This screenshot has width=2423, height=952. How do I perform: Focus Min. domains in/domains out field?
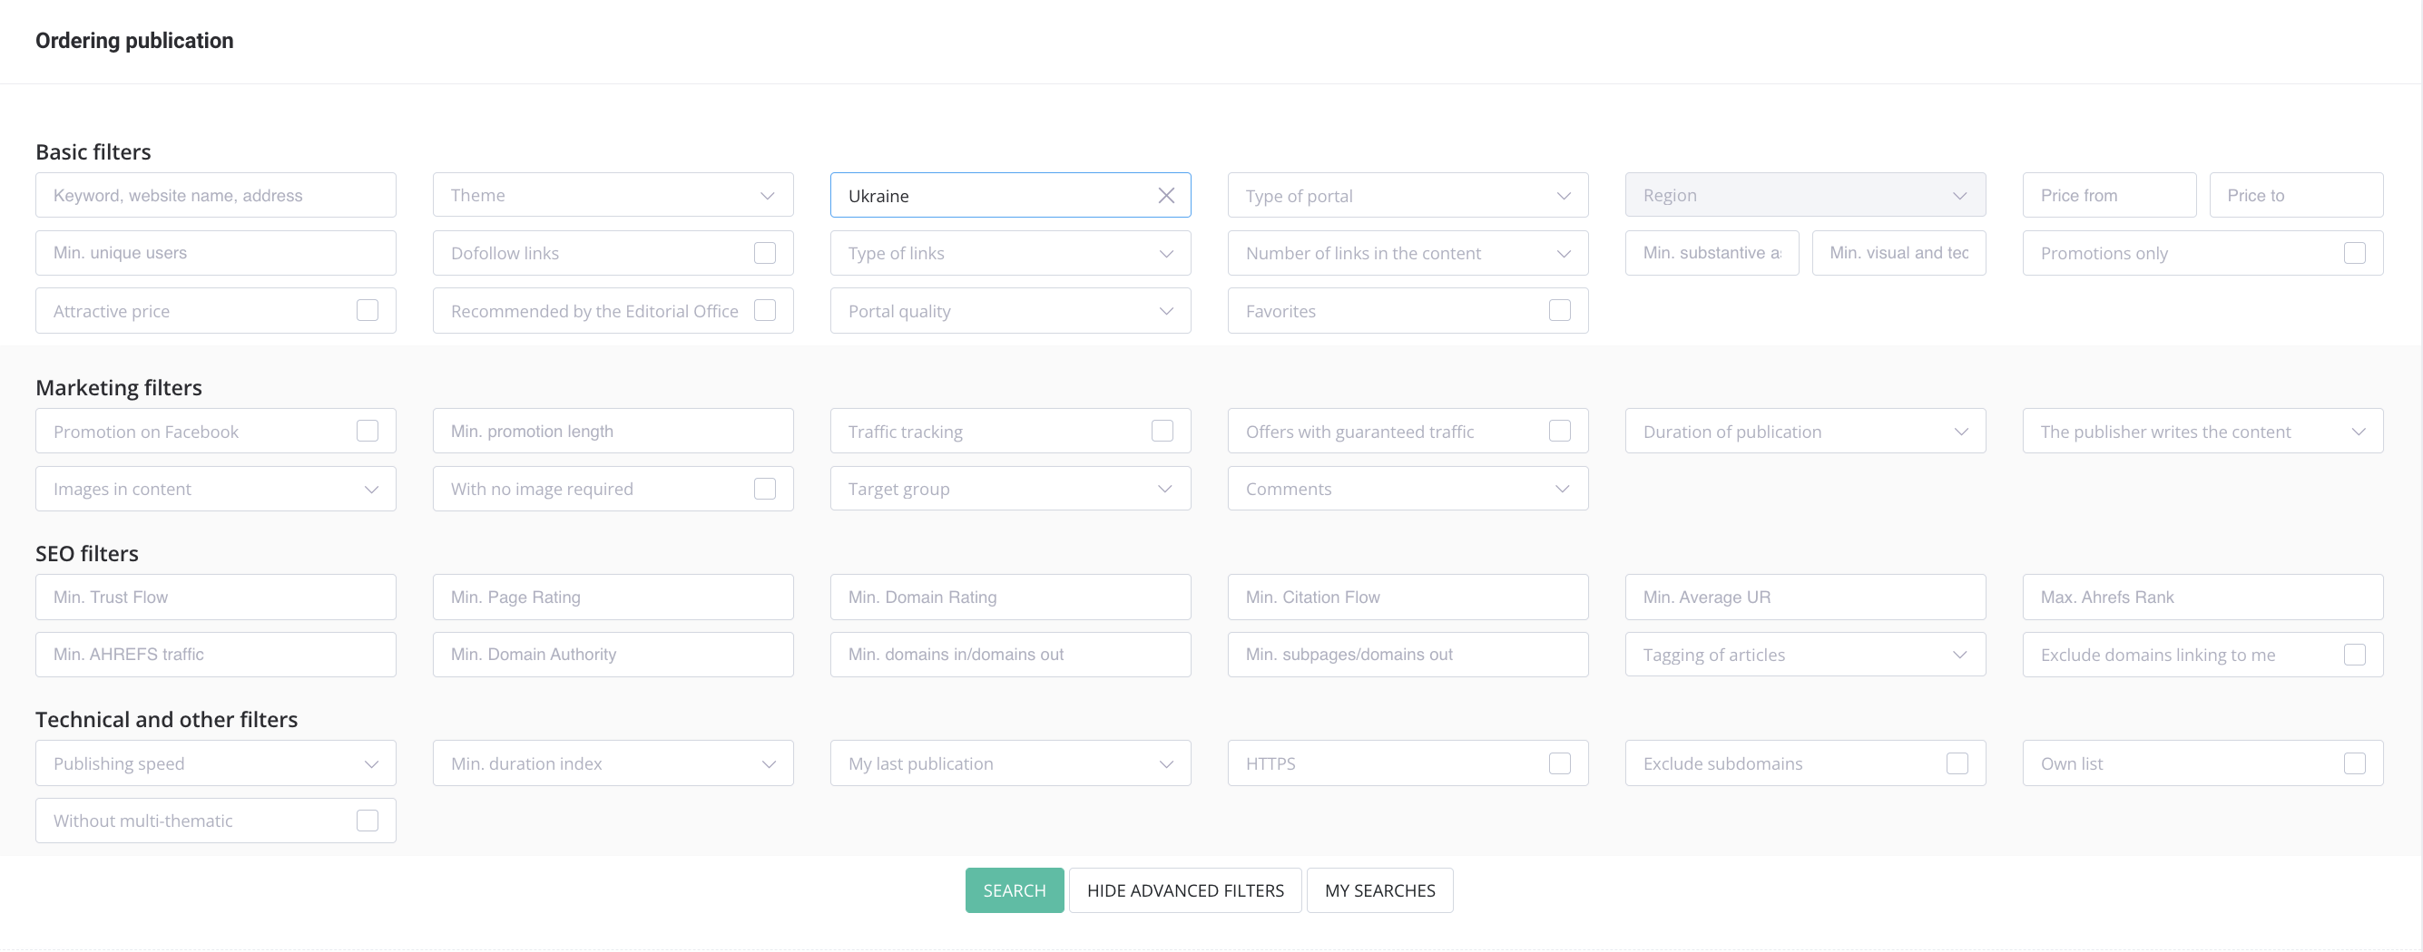[x=1010, y=654]
